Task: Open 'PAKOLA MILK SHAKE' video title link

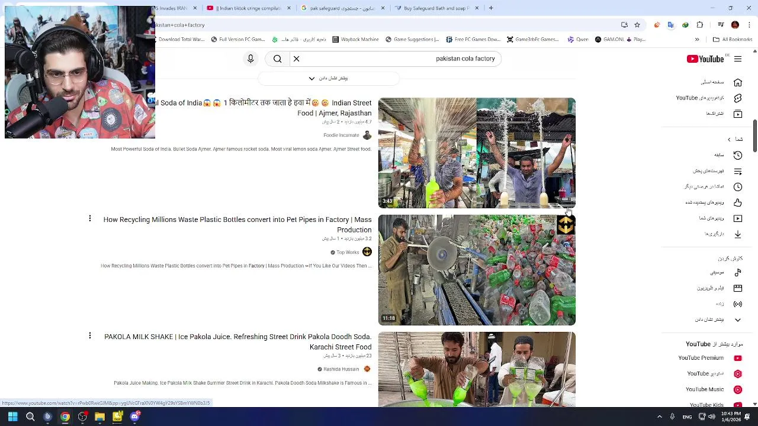Action: coord(238,341)
